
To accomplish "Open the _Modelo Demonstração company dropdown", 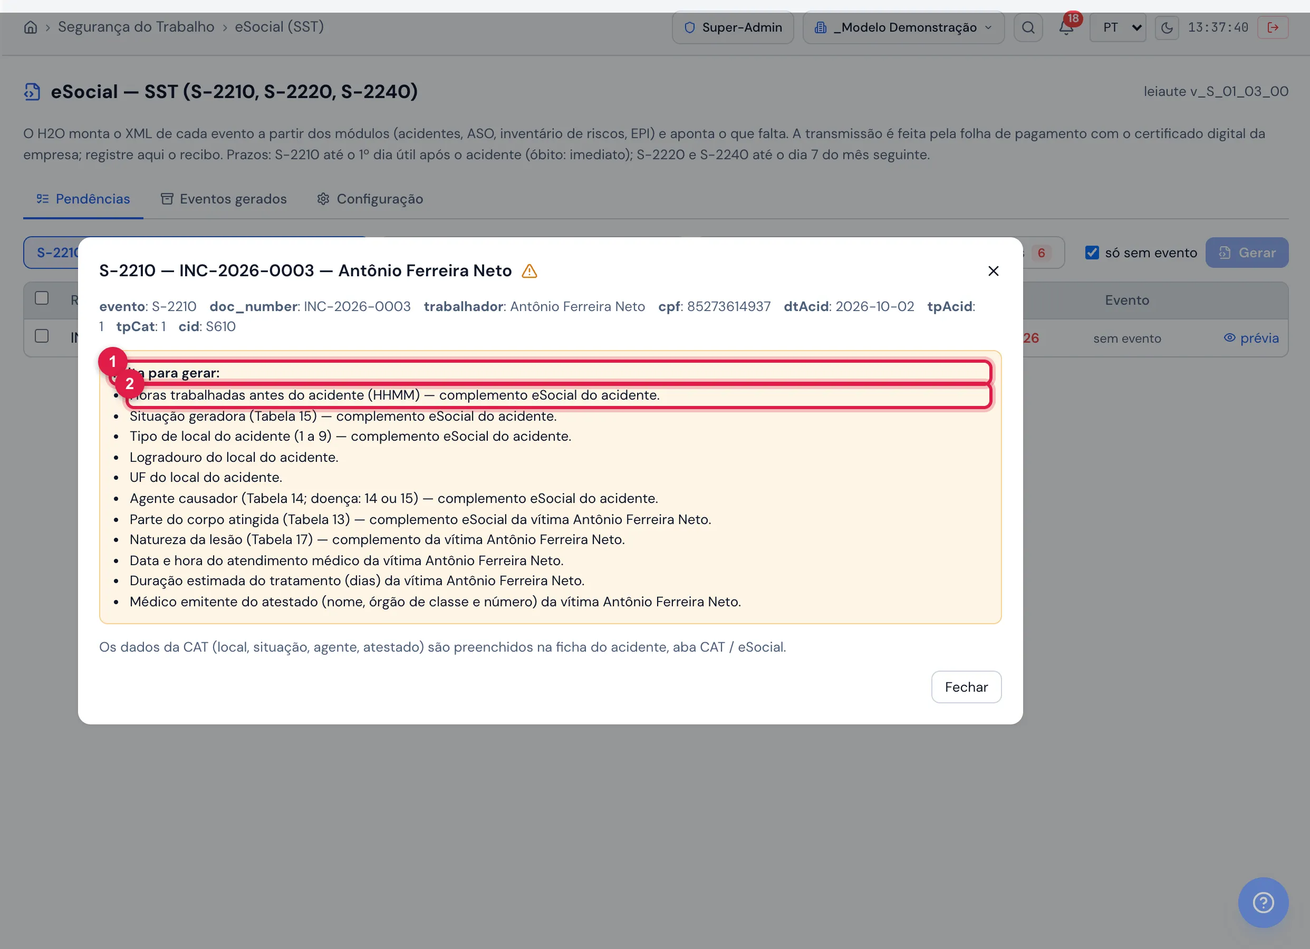I will click(903, 27).
